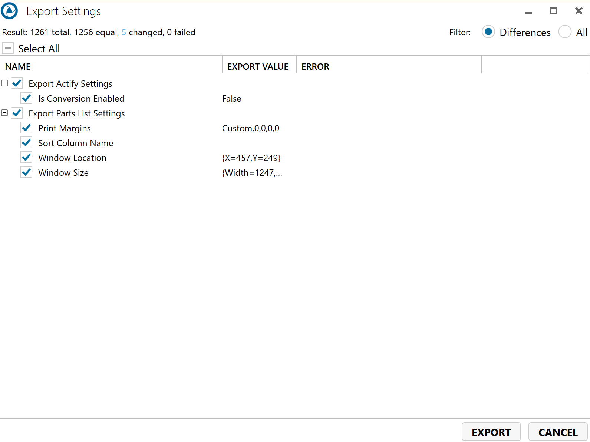The width and height of the screenshot is (590, 442).
Task: Toggle the Export Parts List Settings checkbox
Action: [17, 113]
